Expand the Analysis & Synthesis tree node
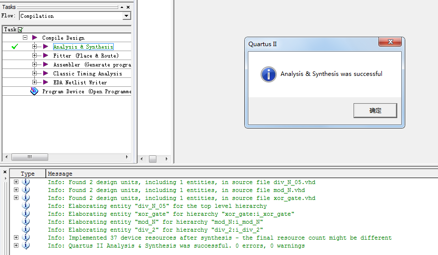The width and height of the screenshot is (438, 255). point(34,47)
